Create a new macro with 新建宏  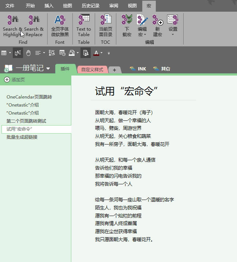pos(157,26)
